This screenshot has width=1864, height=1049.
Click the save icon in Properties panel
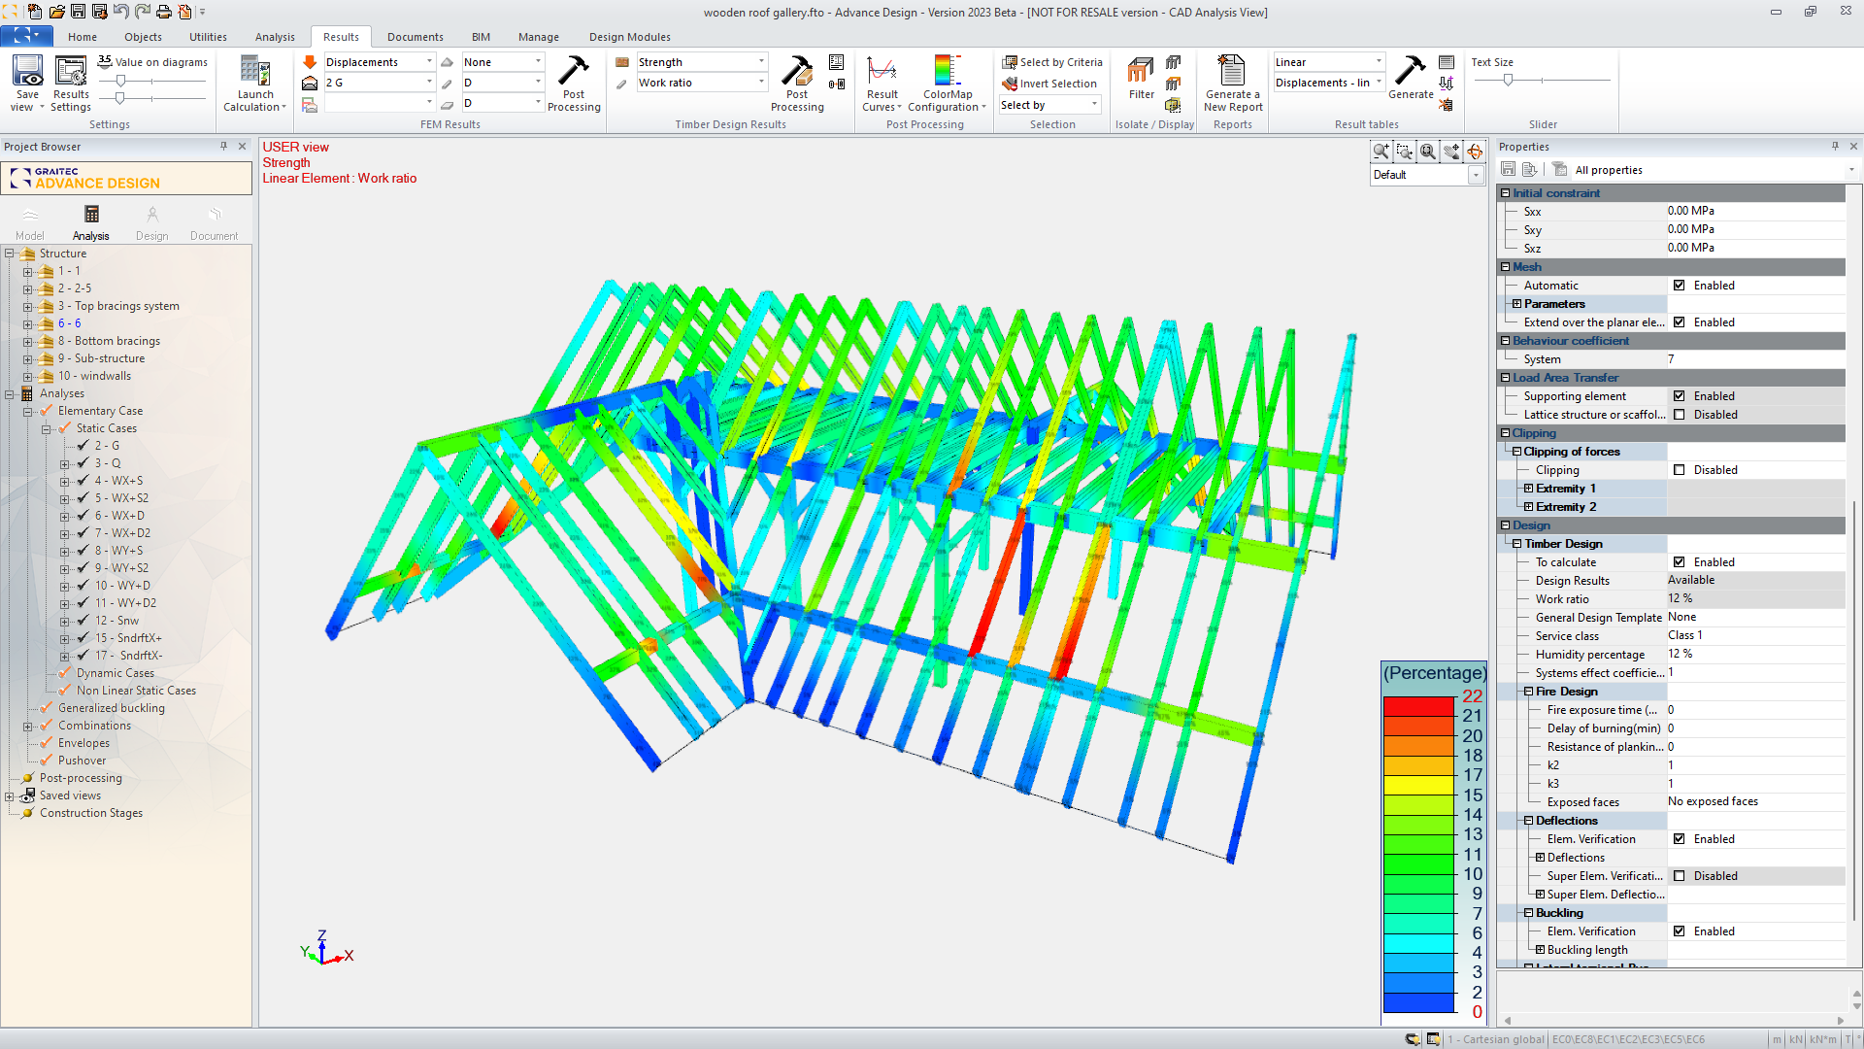click(1508, 169)
